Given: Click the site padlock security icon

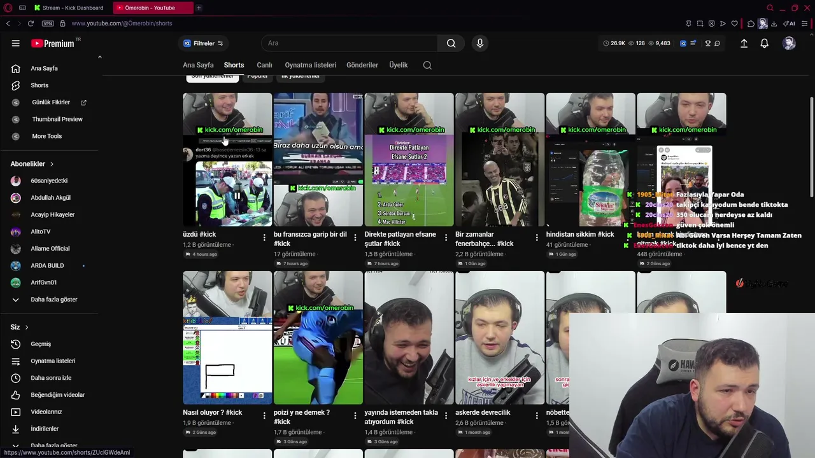Looking at the screenshot, I should coord(62,24).
